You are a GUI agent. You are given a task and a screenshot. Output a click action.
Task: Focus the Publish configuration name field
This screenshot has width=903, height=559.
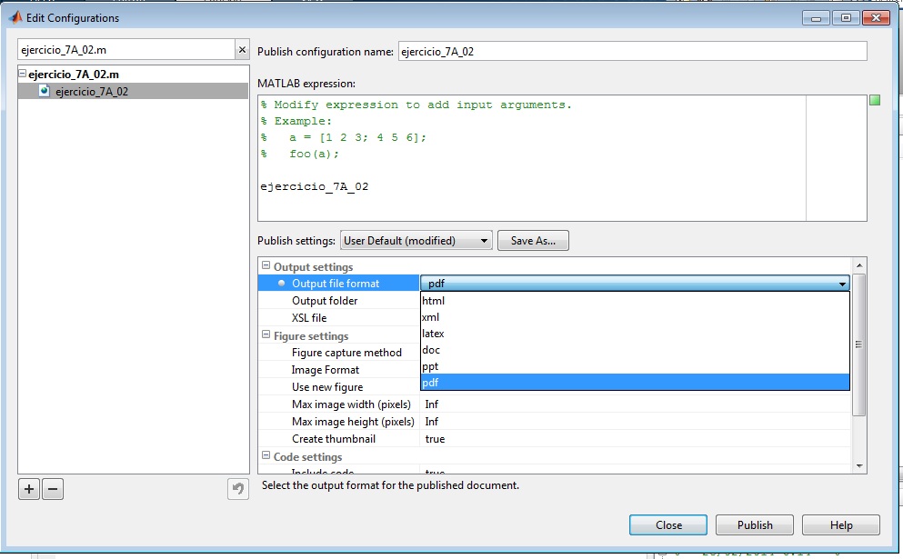pyautogui.click(x=632, y=51)
